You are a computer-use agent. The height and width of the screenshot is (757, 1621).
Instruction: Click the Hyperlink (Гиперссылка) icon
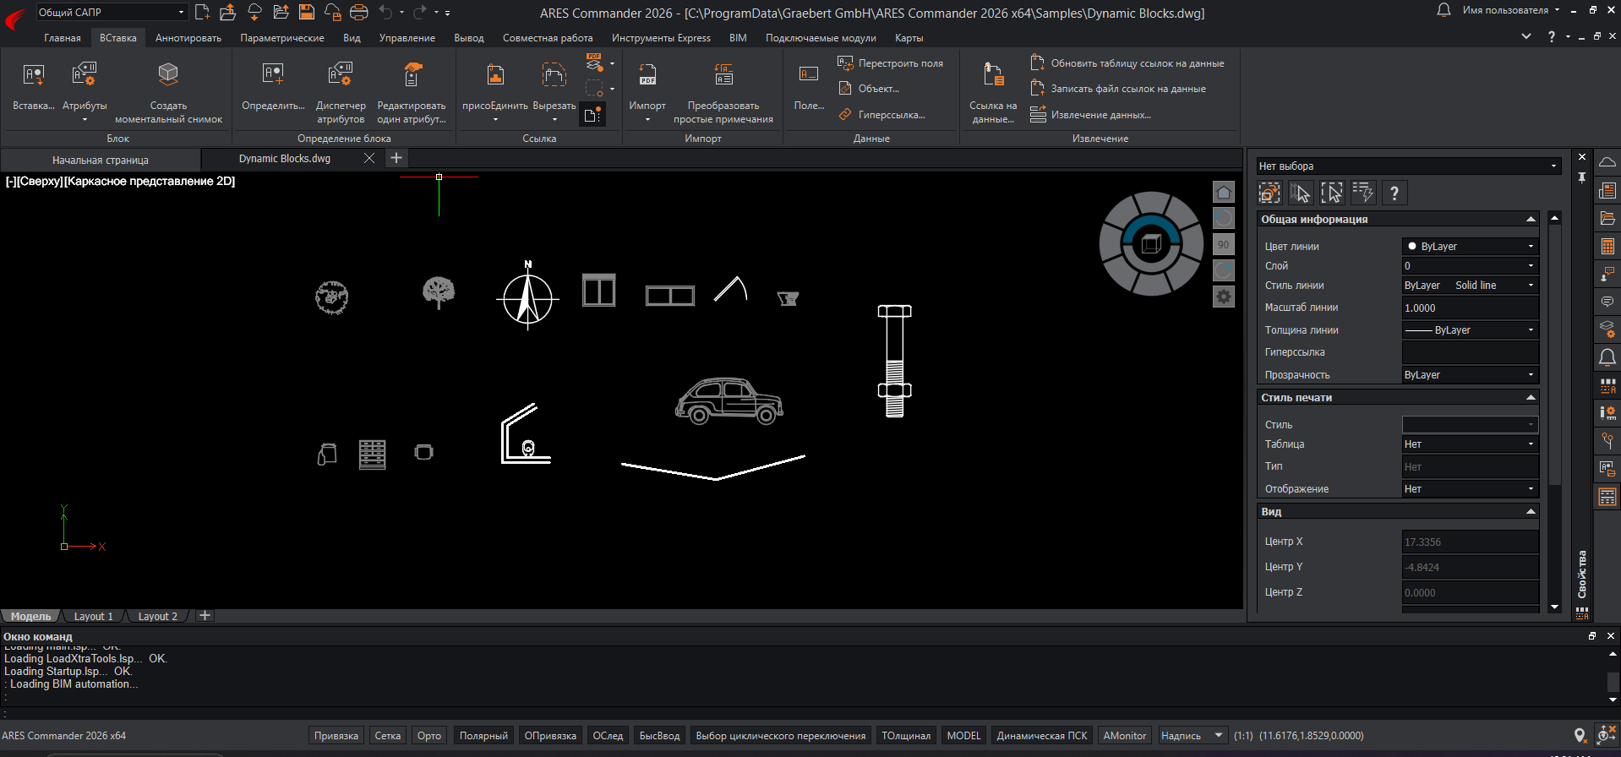845,115
